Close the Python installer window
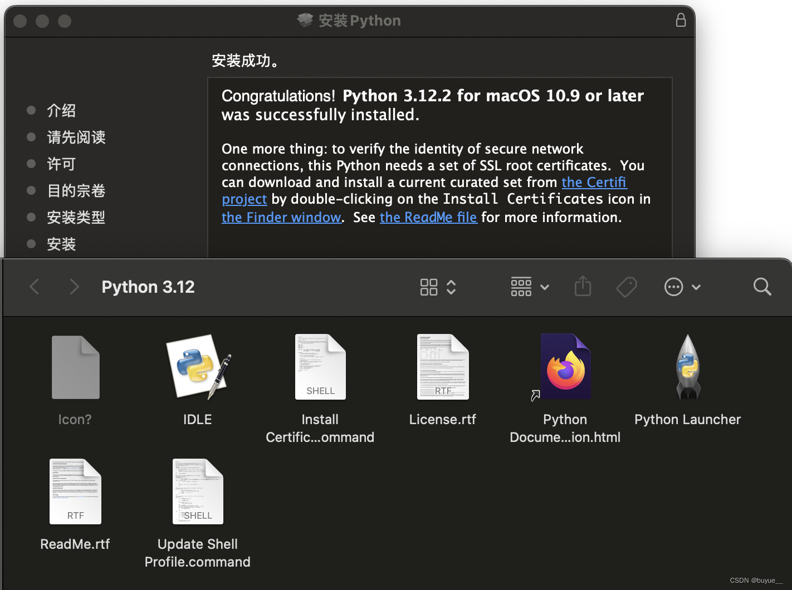 [20, 21]
